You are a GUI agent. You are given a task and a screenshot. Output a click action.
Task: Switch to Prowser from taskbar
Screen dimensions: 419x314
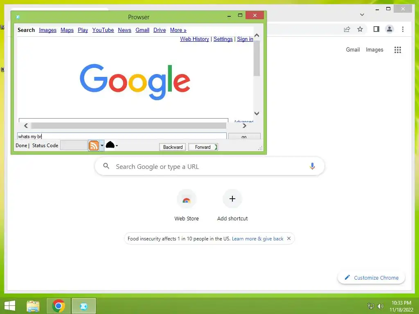[x=83, y=306]
